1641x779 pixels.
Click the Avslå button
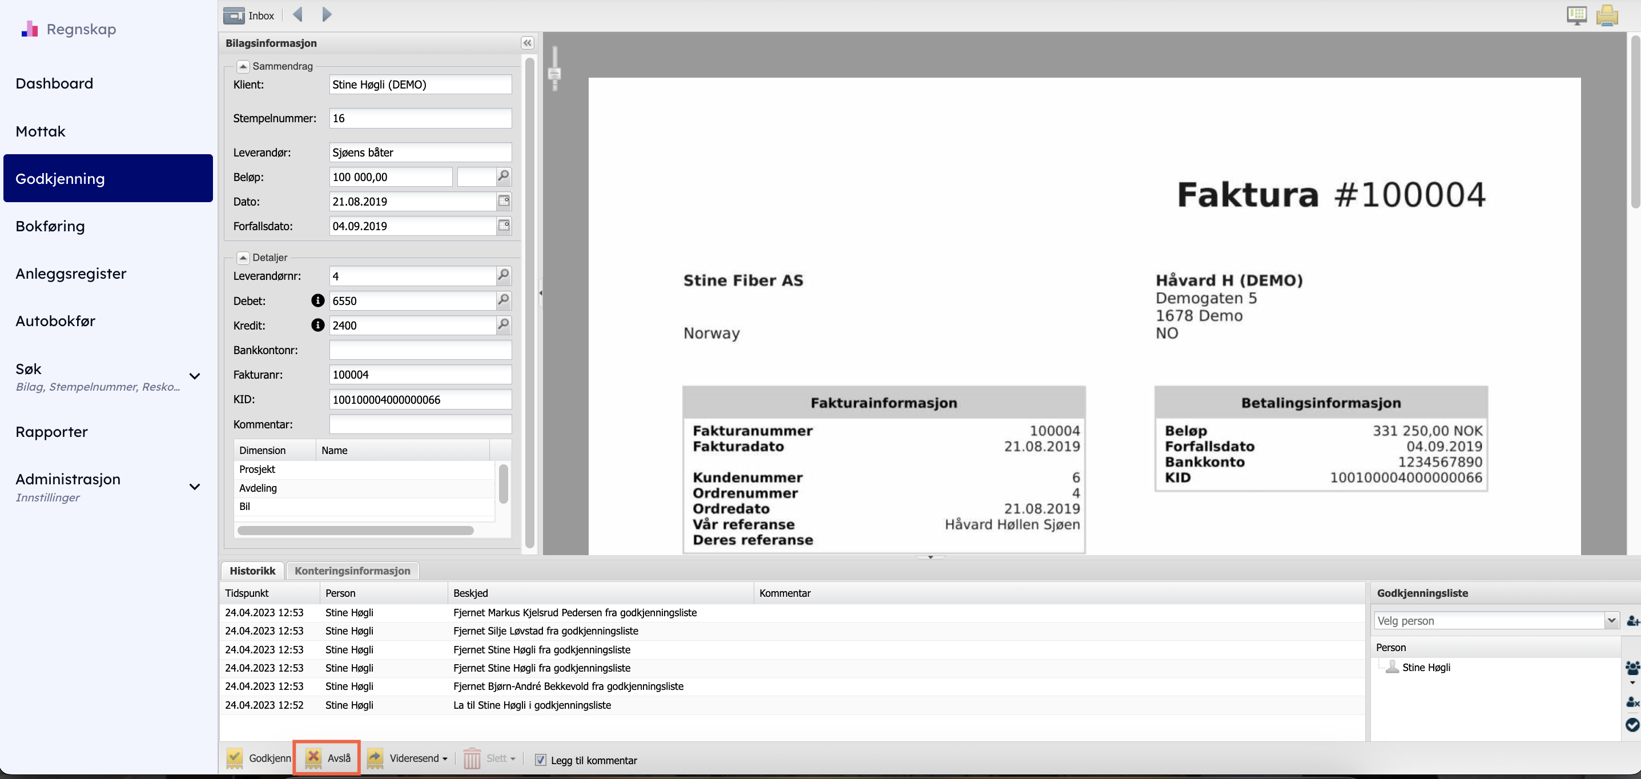tap(327, 758)
